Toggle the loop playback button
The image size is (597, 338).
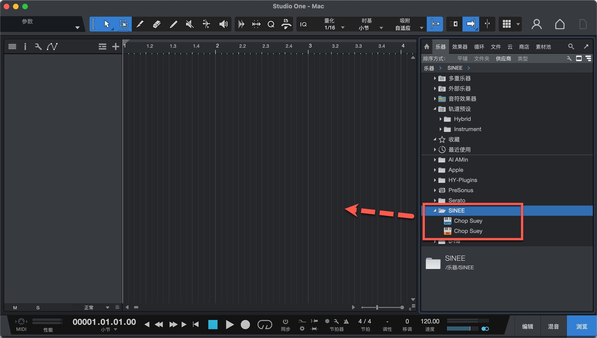pos(265,325)
